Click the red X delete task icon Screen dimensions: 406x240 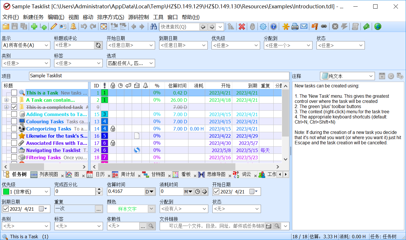(x=242, y=26)
